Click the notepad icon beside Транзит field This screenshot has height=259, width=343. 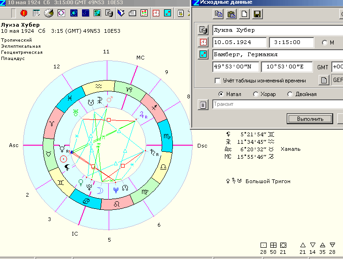point(203,104)
